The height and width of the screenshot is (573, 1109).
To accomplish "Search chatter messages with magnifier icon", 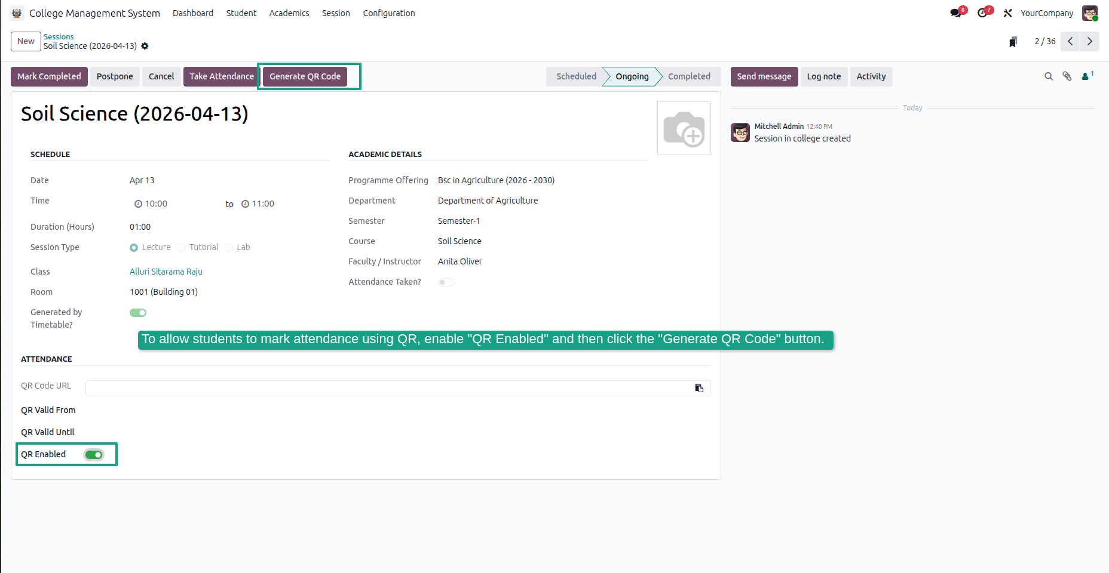I will tap(1049, 76).
